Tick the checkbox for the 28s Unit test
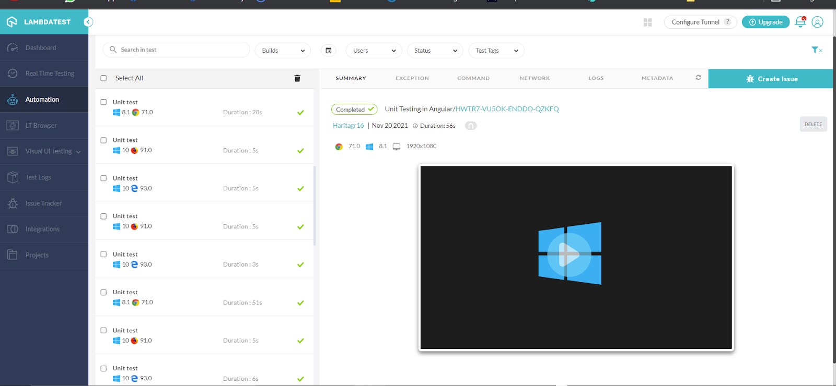 pyautogui.click(x=103, y=102)
